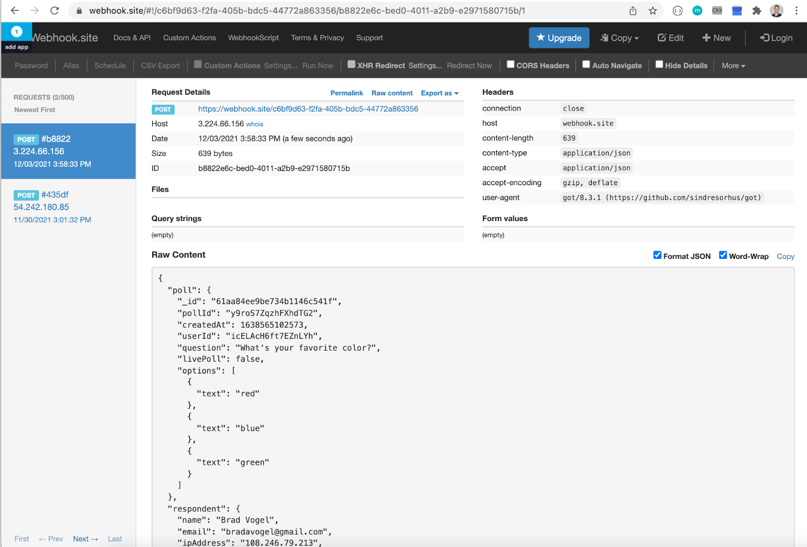The image size is (807, 547).
Task: Uncheck the Format JSON checkbox
Action: click(657, 255)
